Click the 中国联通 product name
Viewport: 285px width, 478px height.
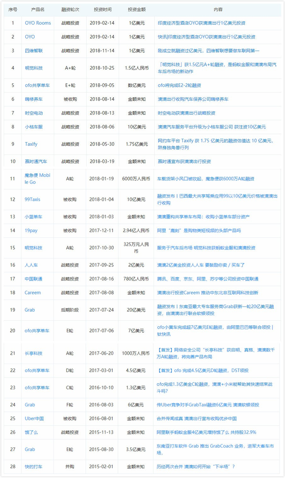point(33,279)
